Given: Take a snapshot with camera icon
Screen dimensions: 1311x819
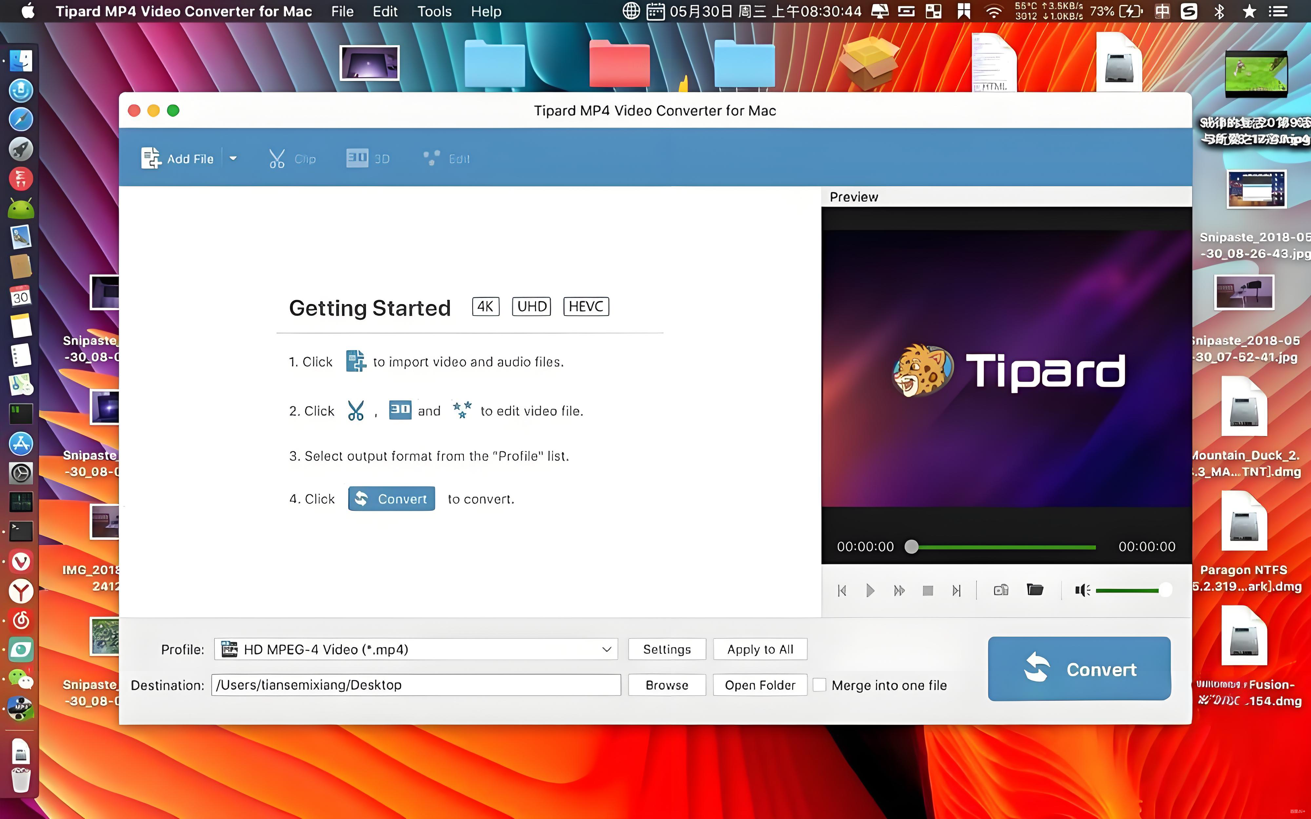Looking at the screenshot, I should tap(1001, 590).
